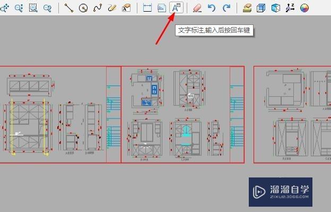Viewport: 331px width, 212px height.
Task: Click the 3D wireframe cube view icon
Action: [261, 8]
